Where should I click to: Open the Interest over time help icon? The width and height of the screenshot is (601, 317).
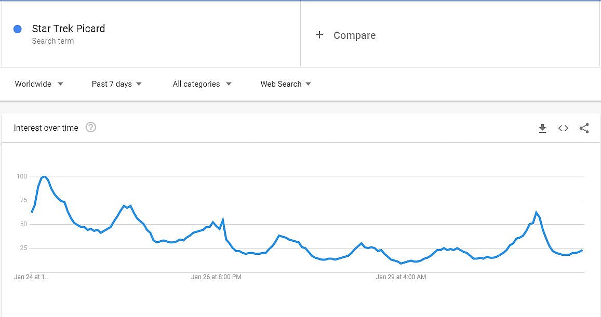tap(91, 128)
